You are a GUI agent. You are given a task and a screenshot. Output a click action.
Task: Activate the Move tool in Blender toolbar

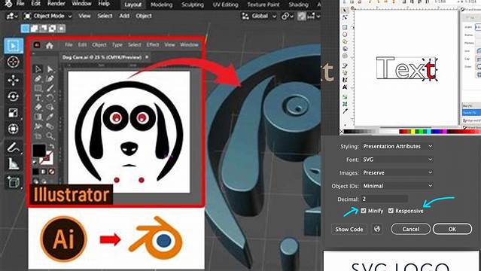(14, 80)
